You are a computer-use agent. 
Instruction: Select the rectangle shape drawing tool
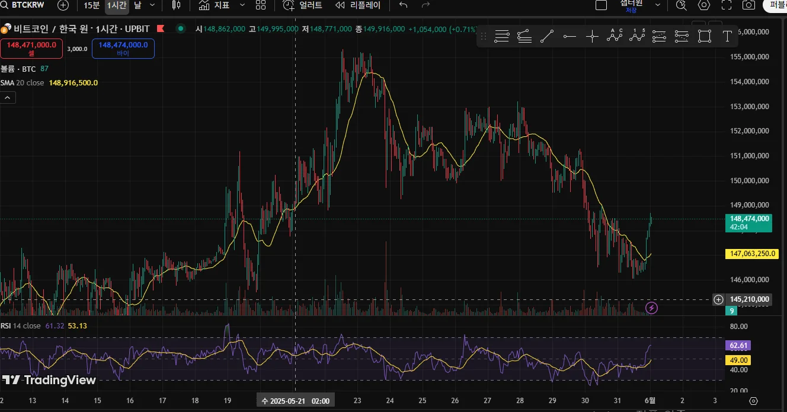coord(704,37)
